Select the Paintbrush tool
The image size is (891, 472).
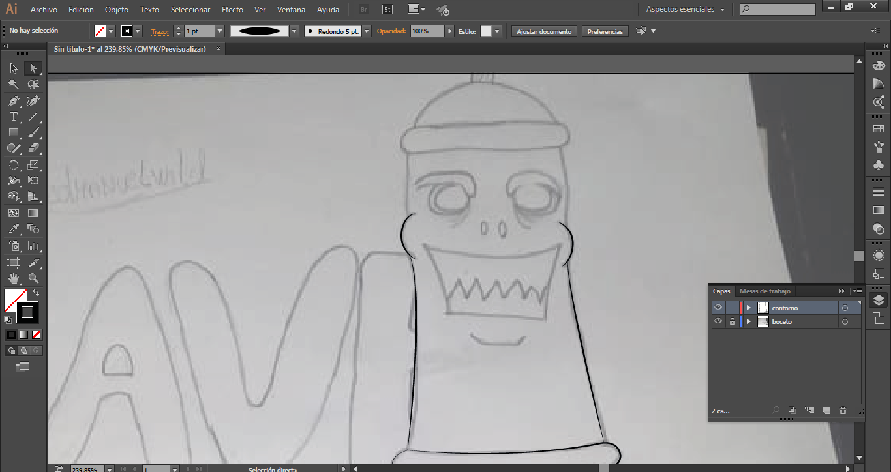tap(33, 132)
